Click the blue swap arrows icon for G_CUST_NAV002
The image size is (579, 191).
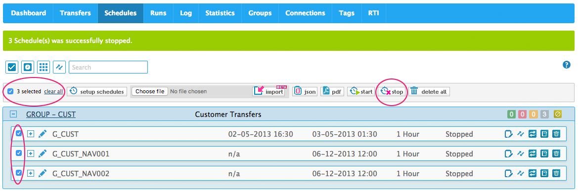click(533, 173)
